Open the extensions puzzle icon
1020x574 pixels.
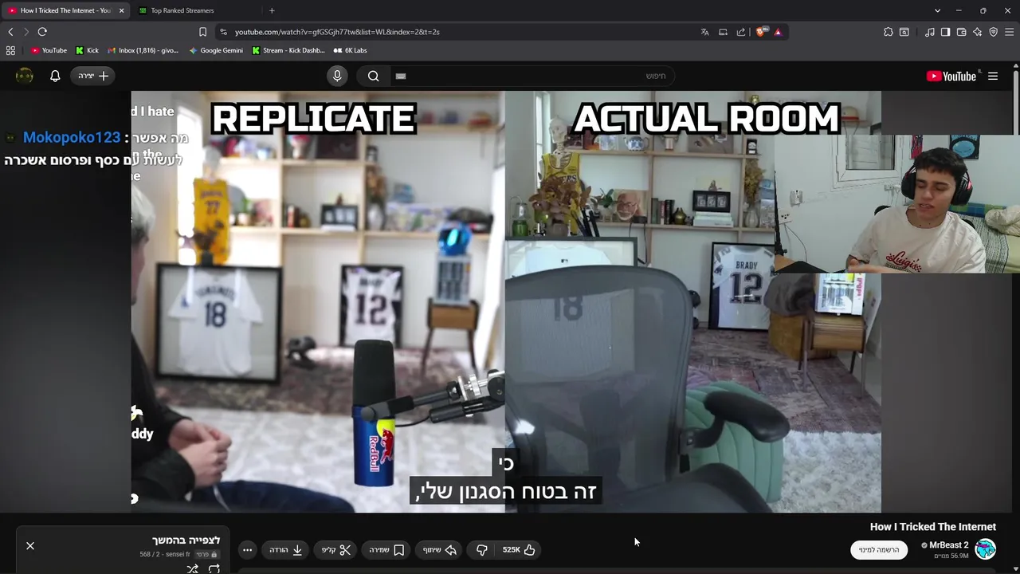[888, 32]
